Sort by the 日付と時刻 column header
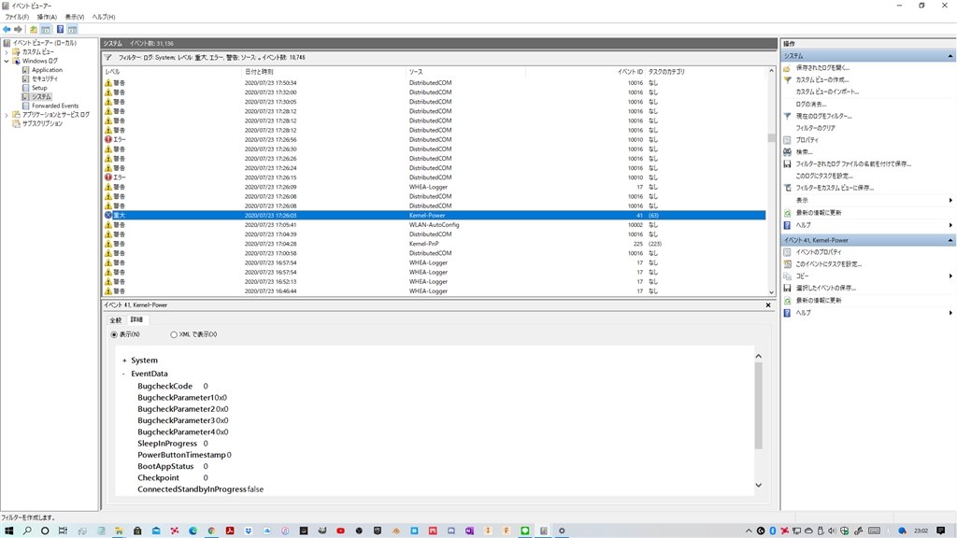 point(324,71)
